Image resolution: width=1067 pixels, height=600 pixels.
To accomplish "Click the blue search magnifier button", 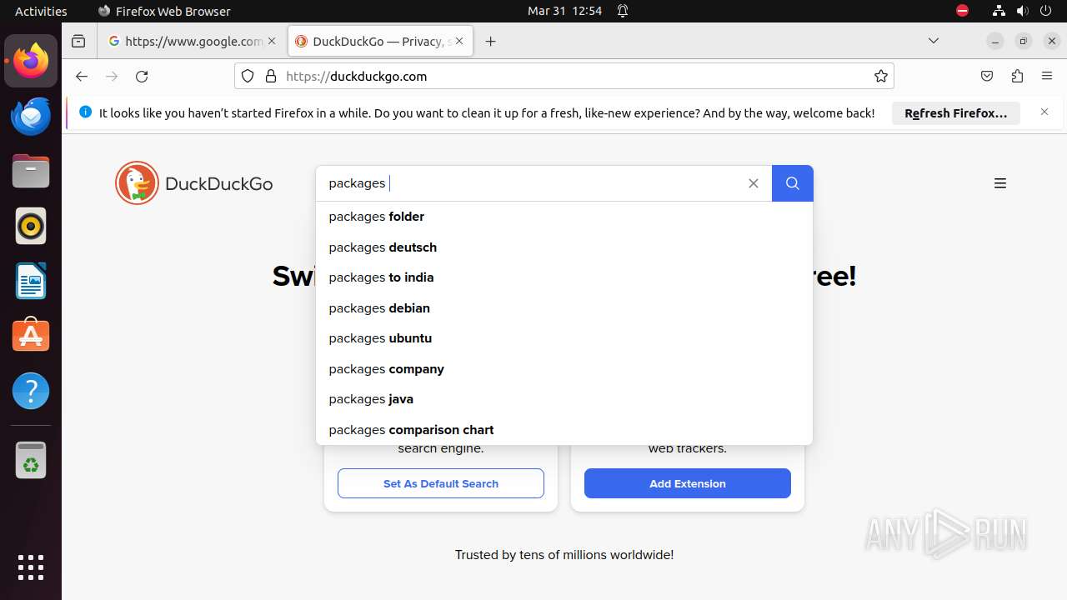I will pyautogui.click(x=792, y=183).
